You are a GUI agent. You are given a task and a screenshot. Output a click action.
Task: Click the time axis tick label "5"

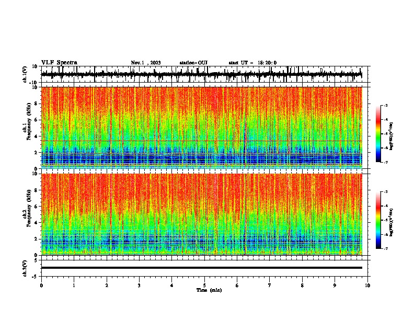click(204, 285)
